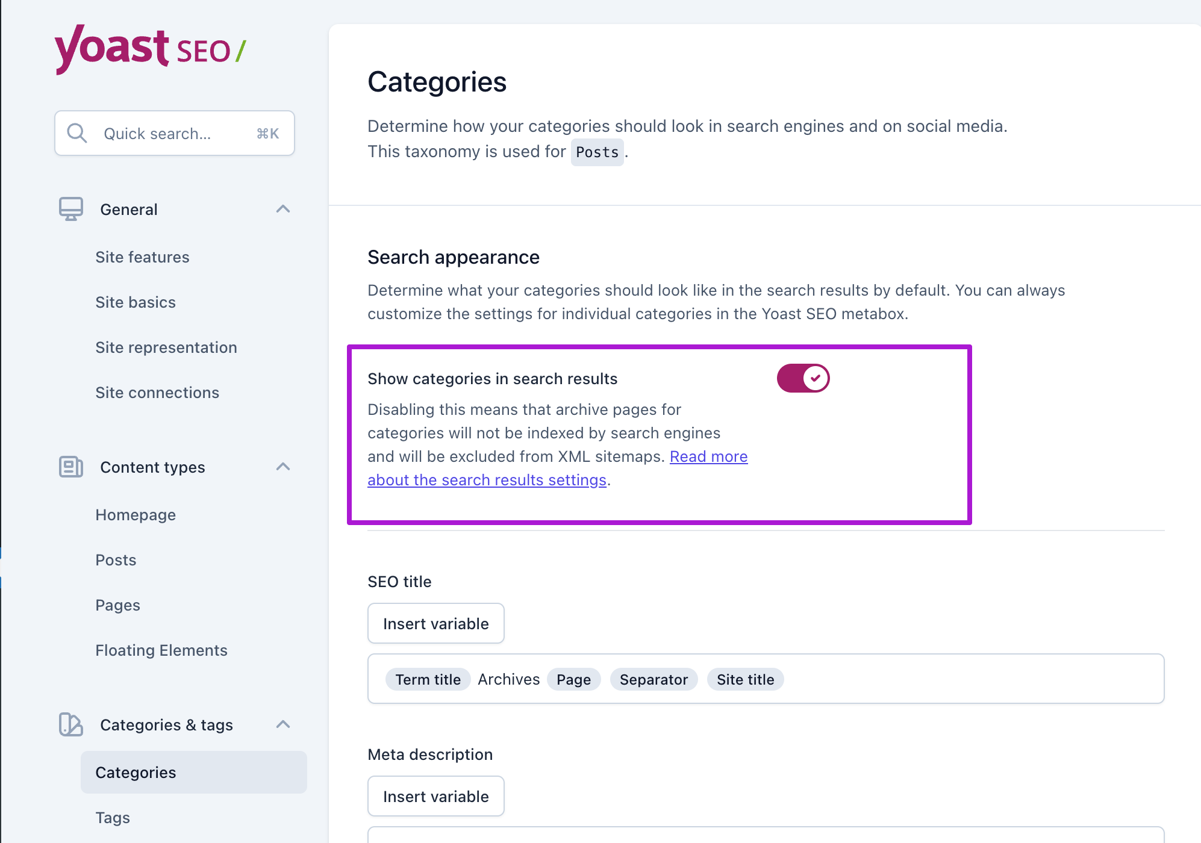Click the Separator variable in SEO title

point(654,679)
